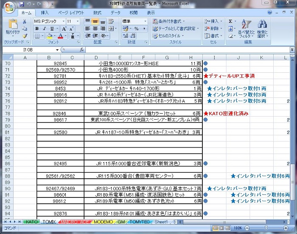This screenshot has height=234, width=297.
Task: Apply comma style format
Action: click(144, 29)
